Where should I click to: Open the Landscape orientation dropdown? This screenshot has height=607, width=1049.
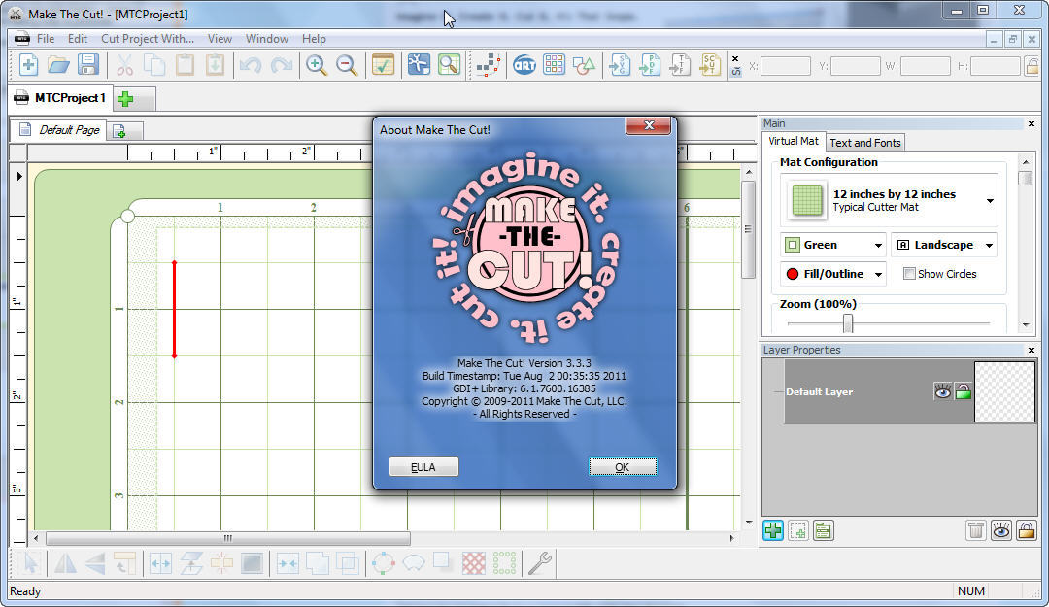pos(944,245)
